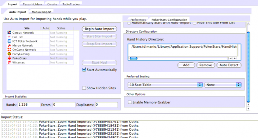The image size is (258, 138).
Task: Enable the Show Hidden Sites checkbox
Action: tap(84, 88)
